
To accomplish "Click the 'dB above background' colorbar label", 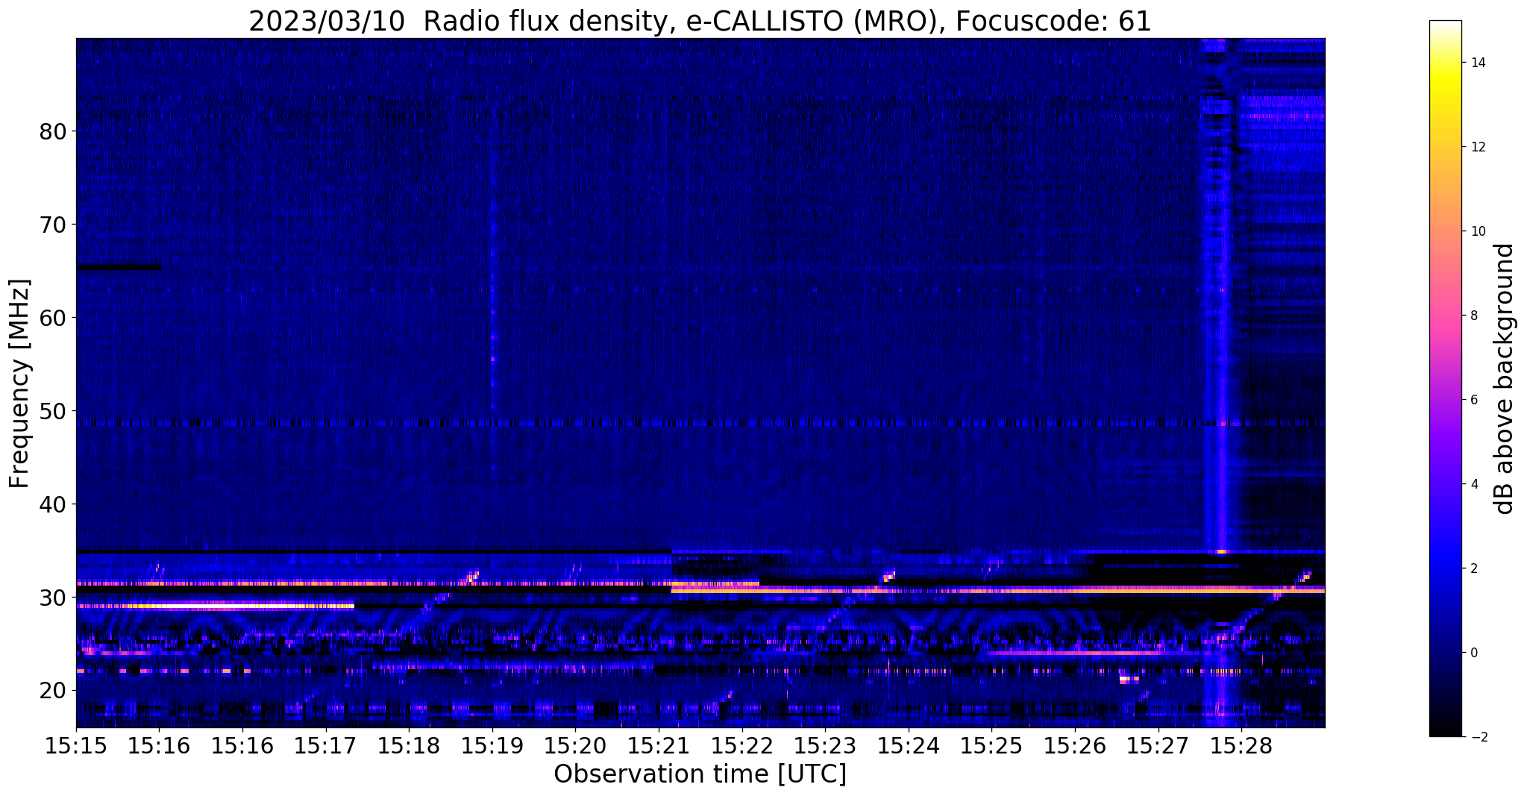I will tap(1505, 379).
